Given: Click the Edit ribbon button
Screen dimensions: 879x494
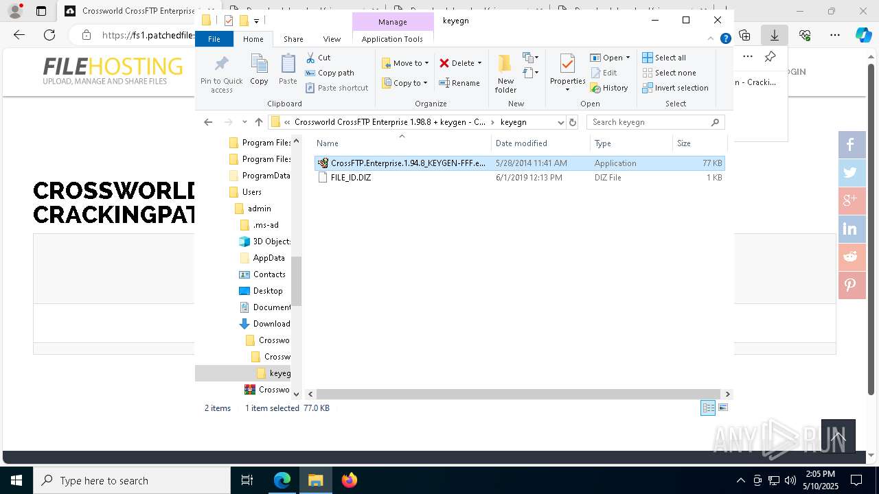Looking at the screenshot, I should tap(604, 73).
